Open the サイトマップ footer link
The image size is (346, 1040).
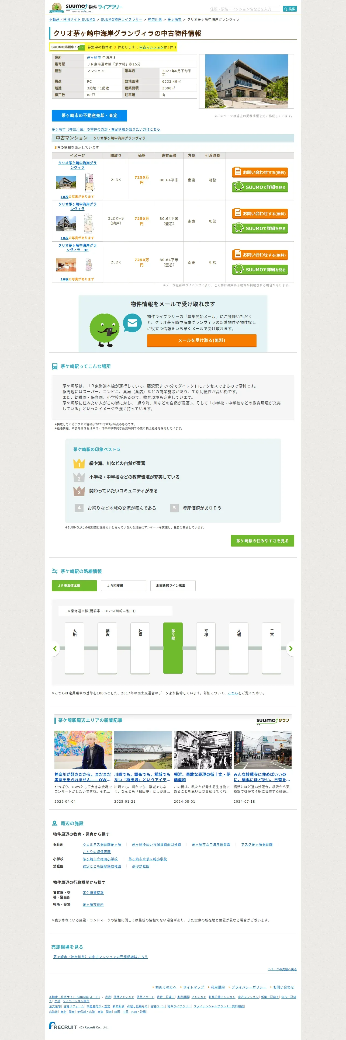coord(193,987)
